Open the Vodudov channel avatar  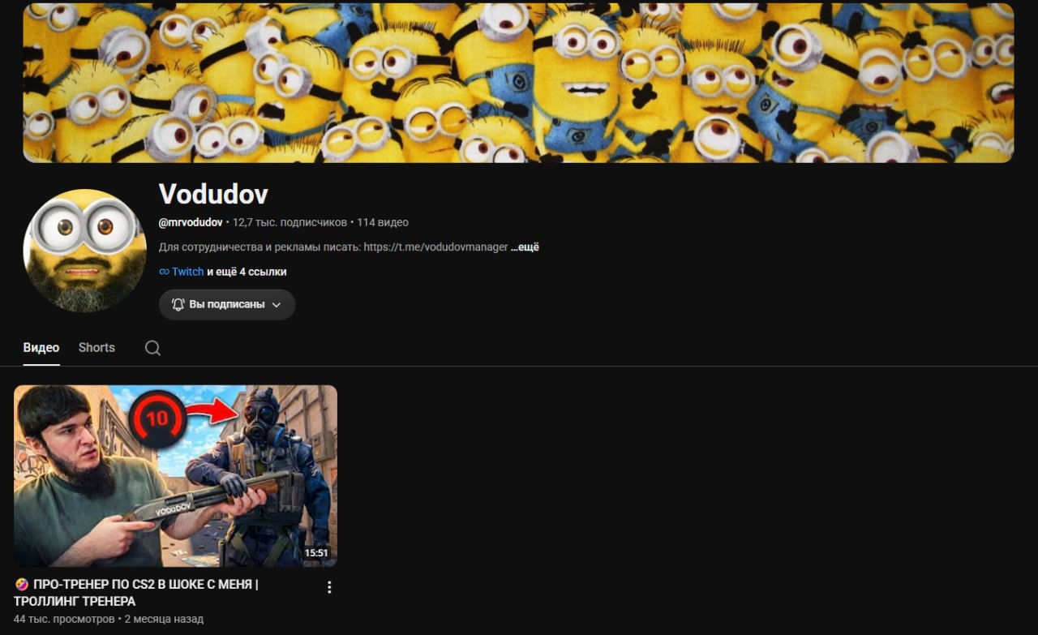click(85, 251)
